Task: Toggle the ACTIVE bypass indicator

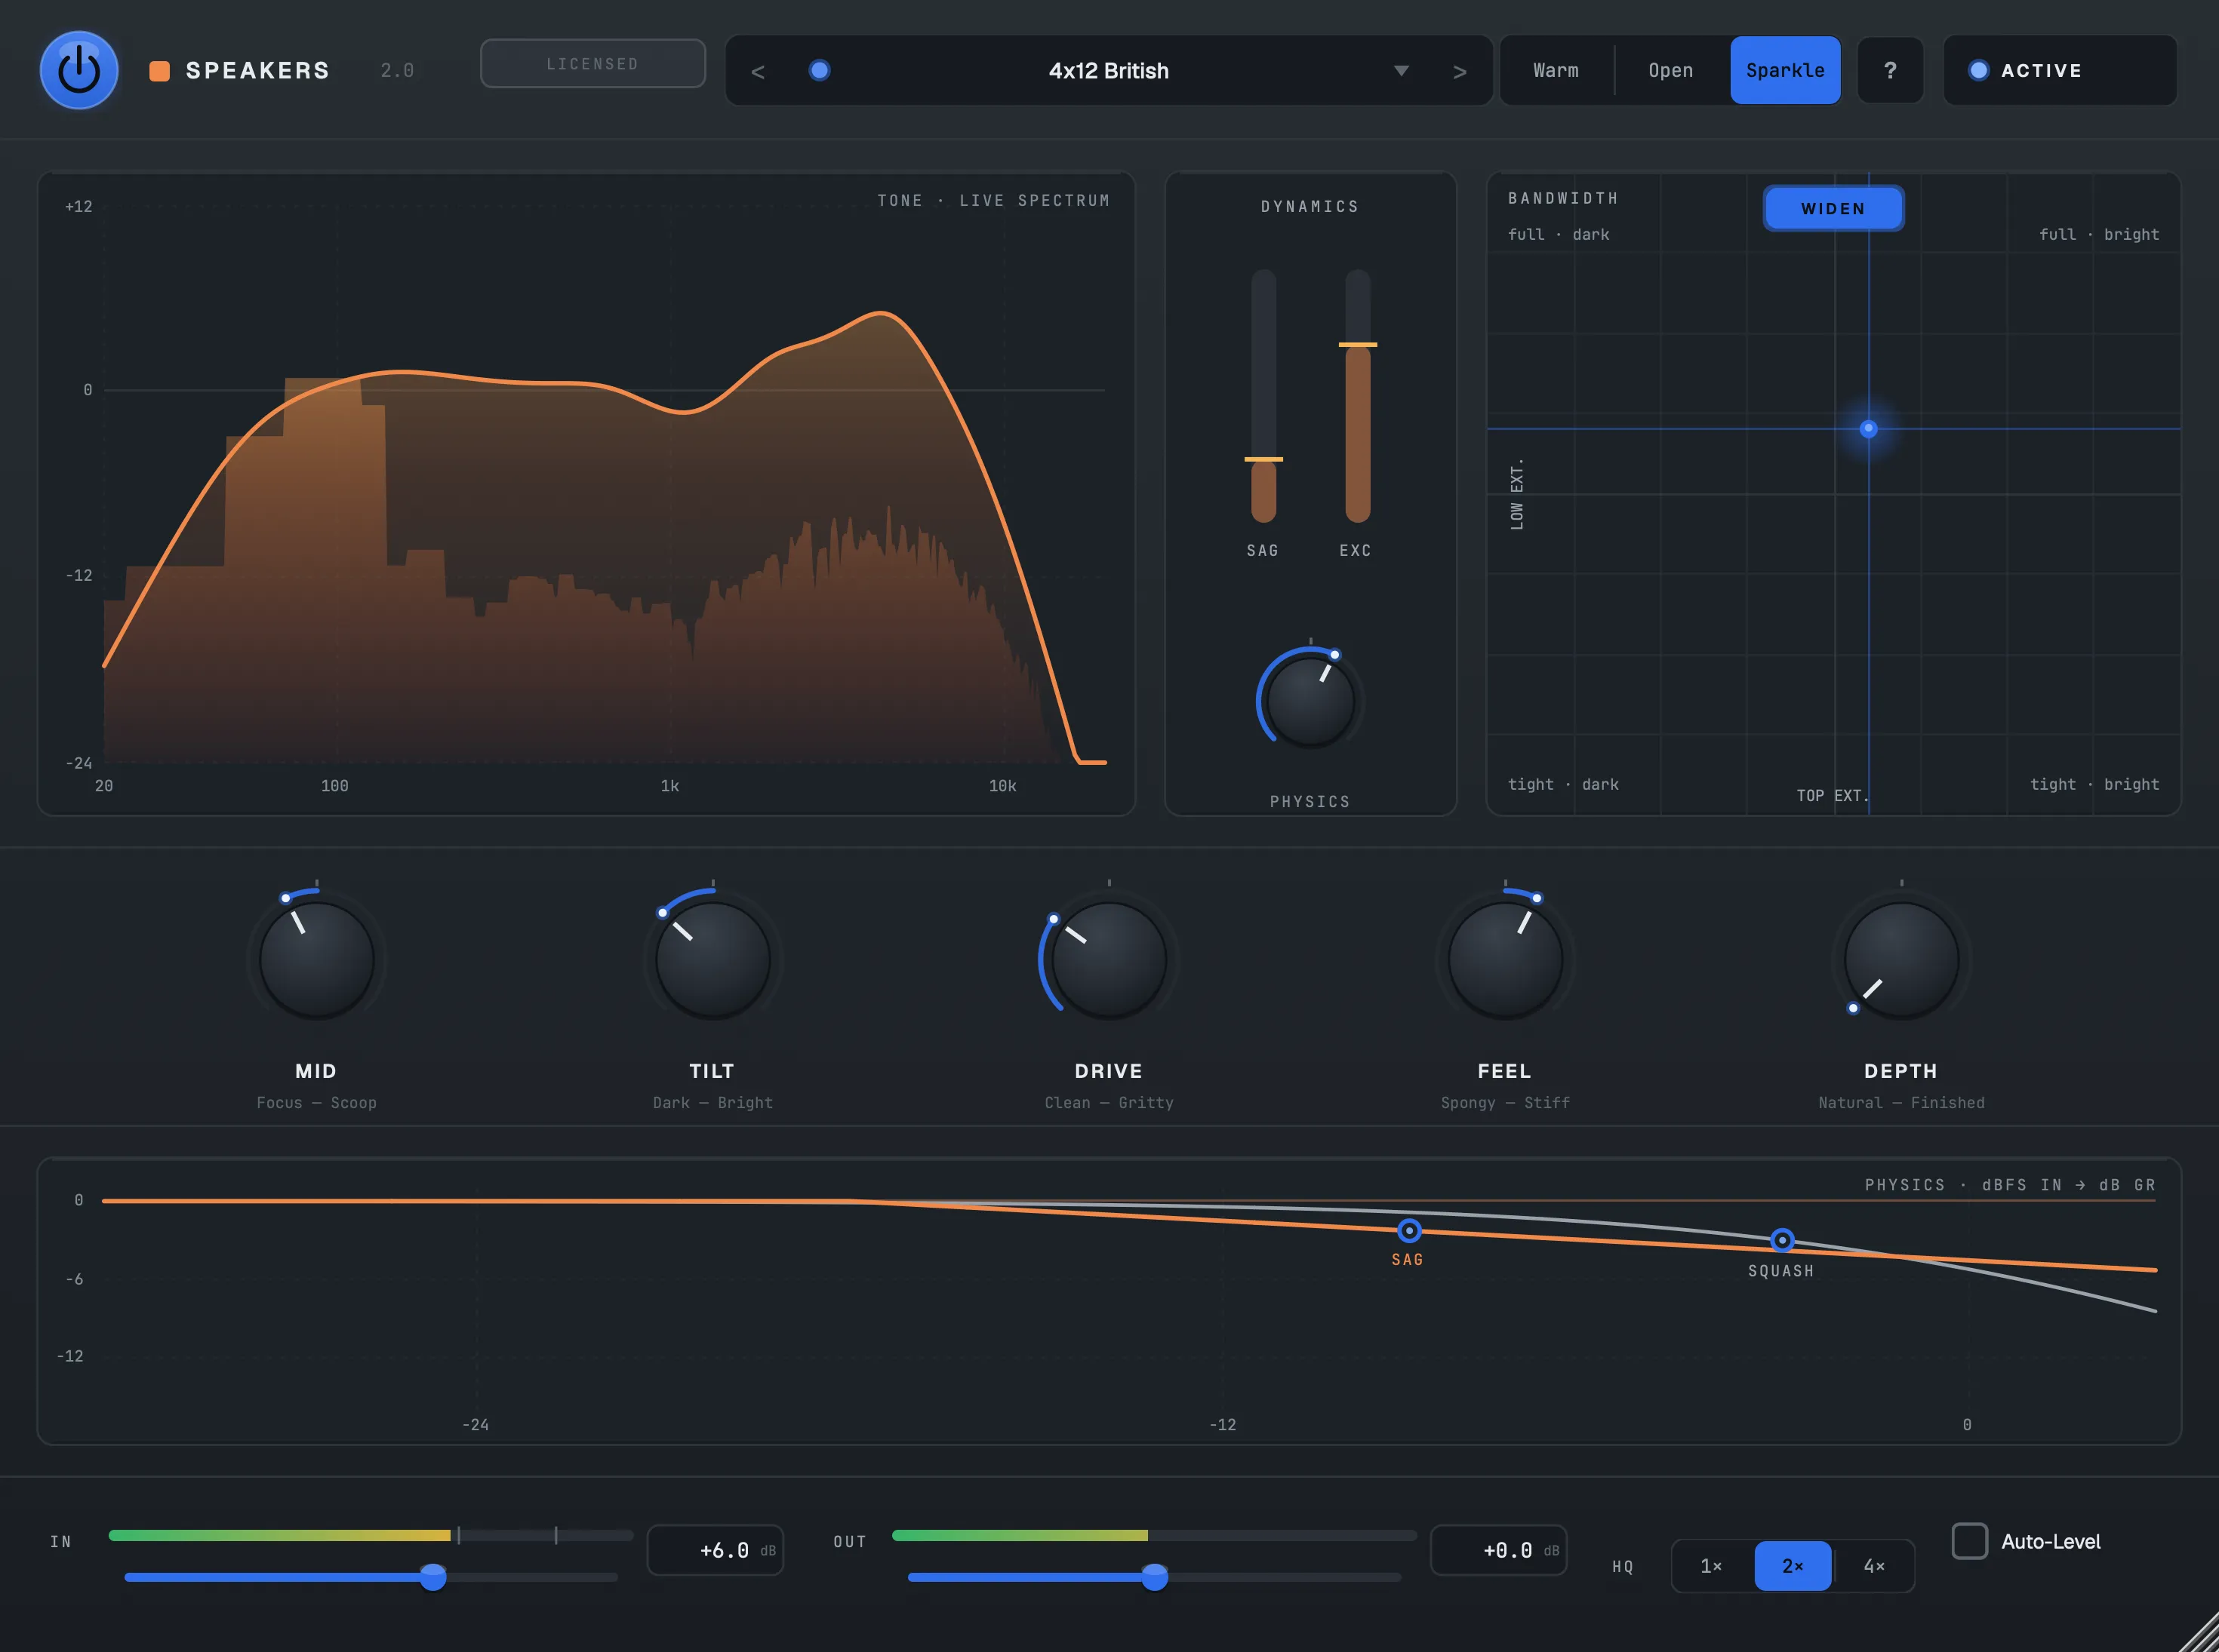Action: (2059, 70)
